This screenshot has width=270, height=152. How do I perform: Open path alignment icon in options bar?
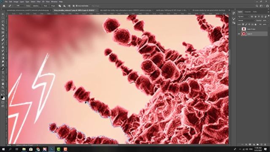65,6
